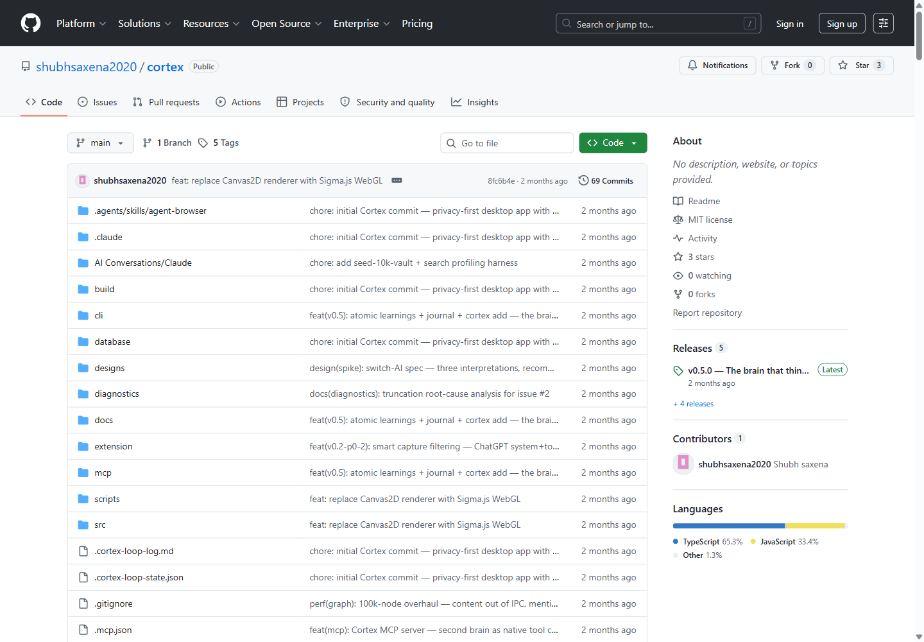This screenshot has width=924, height=642.
Task: Switch to the Projects tab
Action: (300, 102)
